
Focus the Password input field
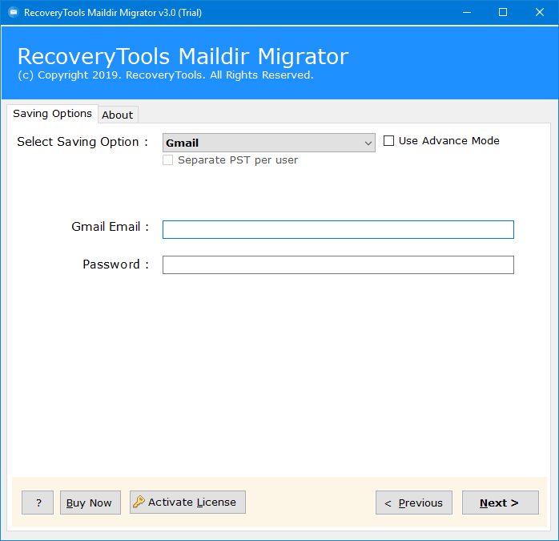[338, 264]
